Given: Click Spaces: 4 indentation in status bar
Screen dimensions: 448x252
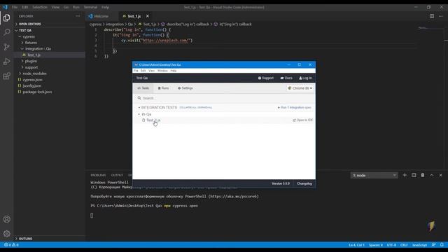Looking at the screenshot, I should point(376,245).
